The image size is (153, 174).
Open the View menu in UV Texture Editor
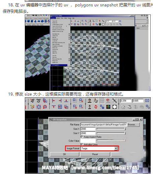coord(62,18)
